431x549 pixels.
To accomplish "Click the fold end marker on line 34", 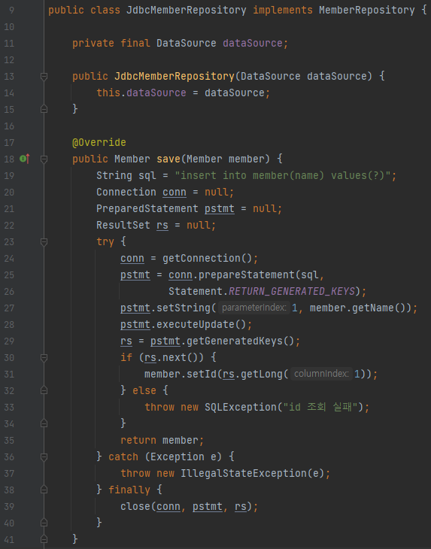I will 44,423.
